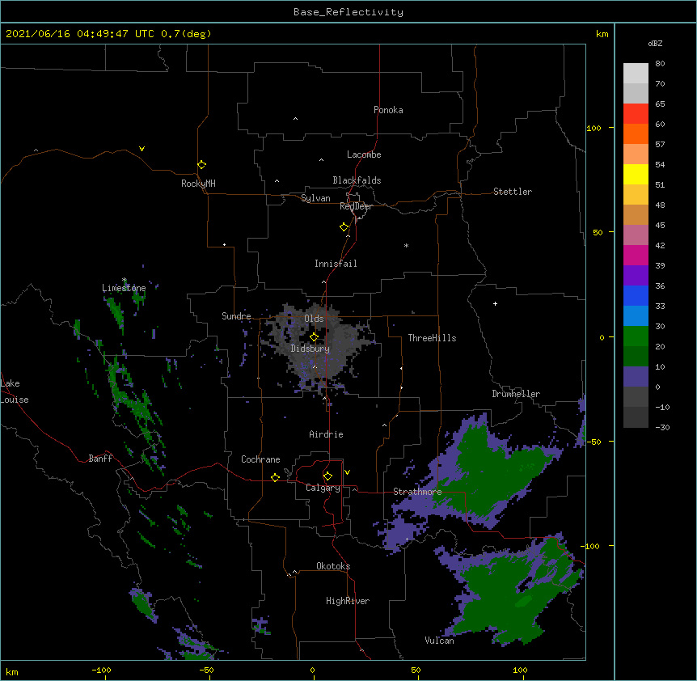Pick the orange swatch between 60 and 57
697x681 pixels.
pyautogui.click(x=636, y=133)
